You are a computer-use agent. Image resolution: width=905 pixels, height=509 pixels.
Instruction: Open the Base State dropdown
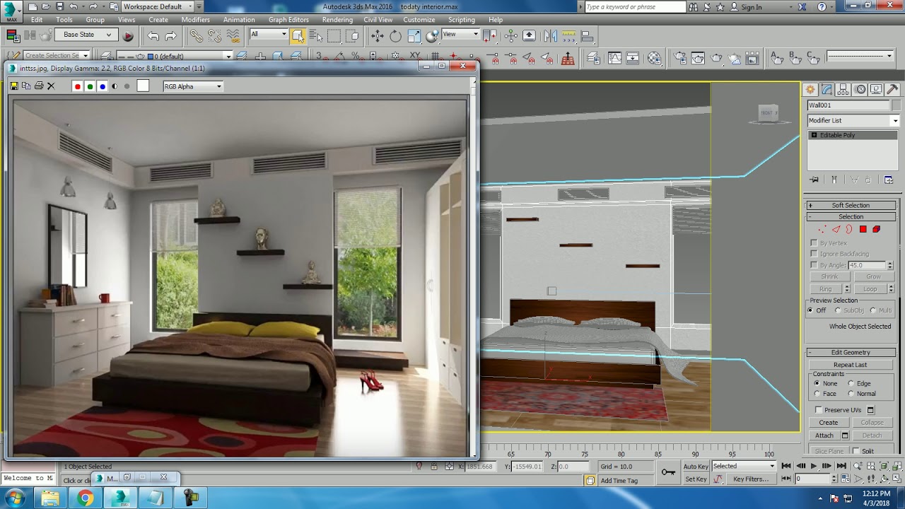(x=88, y=35)
